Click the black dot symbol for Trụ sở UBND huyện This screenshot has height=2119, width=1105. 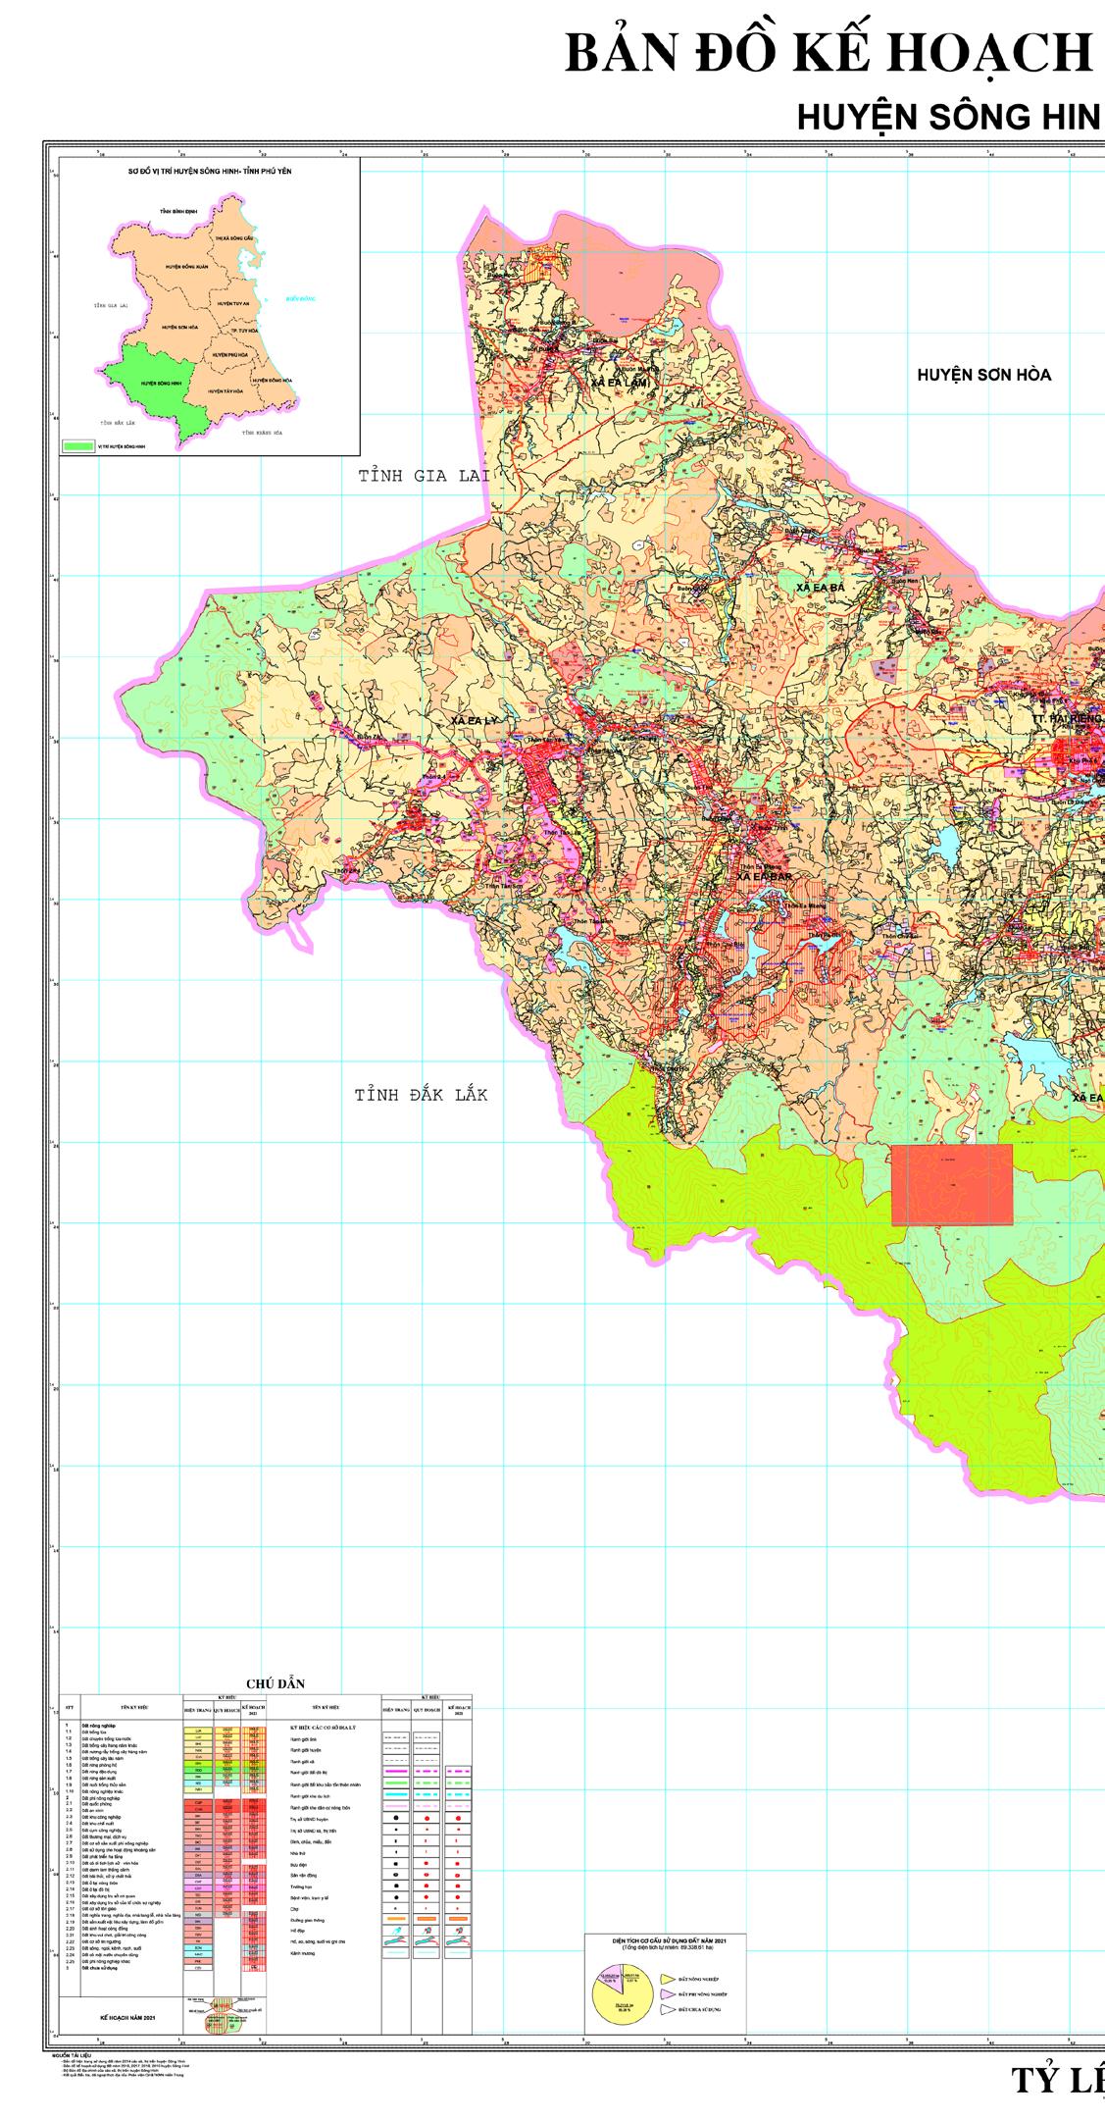pos(396,1818)
